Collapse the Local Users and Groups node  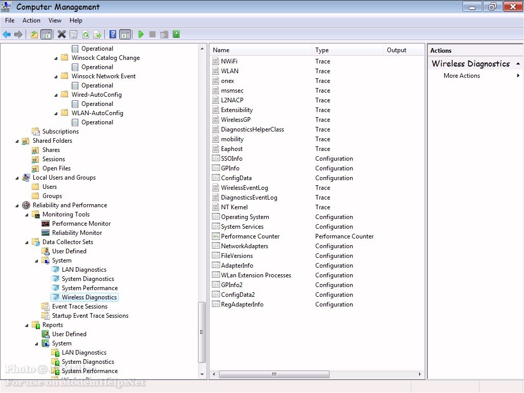click(x=17, y=178)
